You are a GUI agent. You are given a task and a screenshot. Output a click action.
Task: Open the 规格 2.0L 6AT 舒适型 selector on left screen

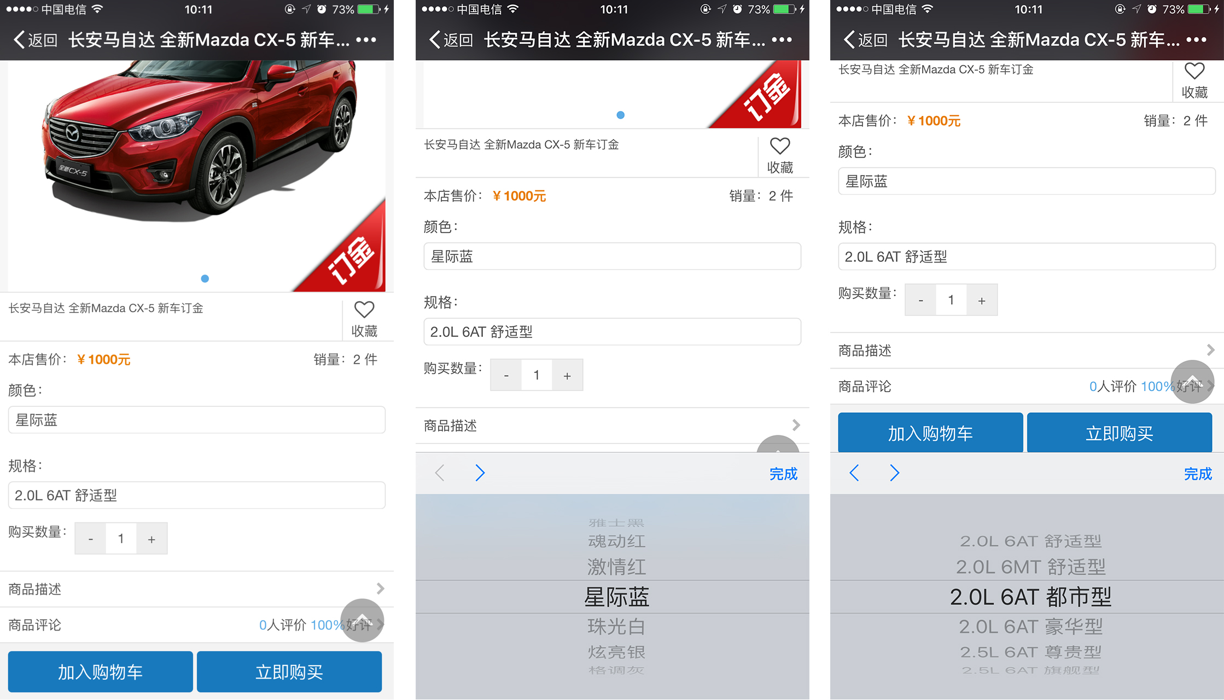[x=197, y=495]
